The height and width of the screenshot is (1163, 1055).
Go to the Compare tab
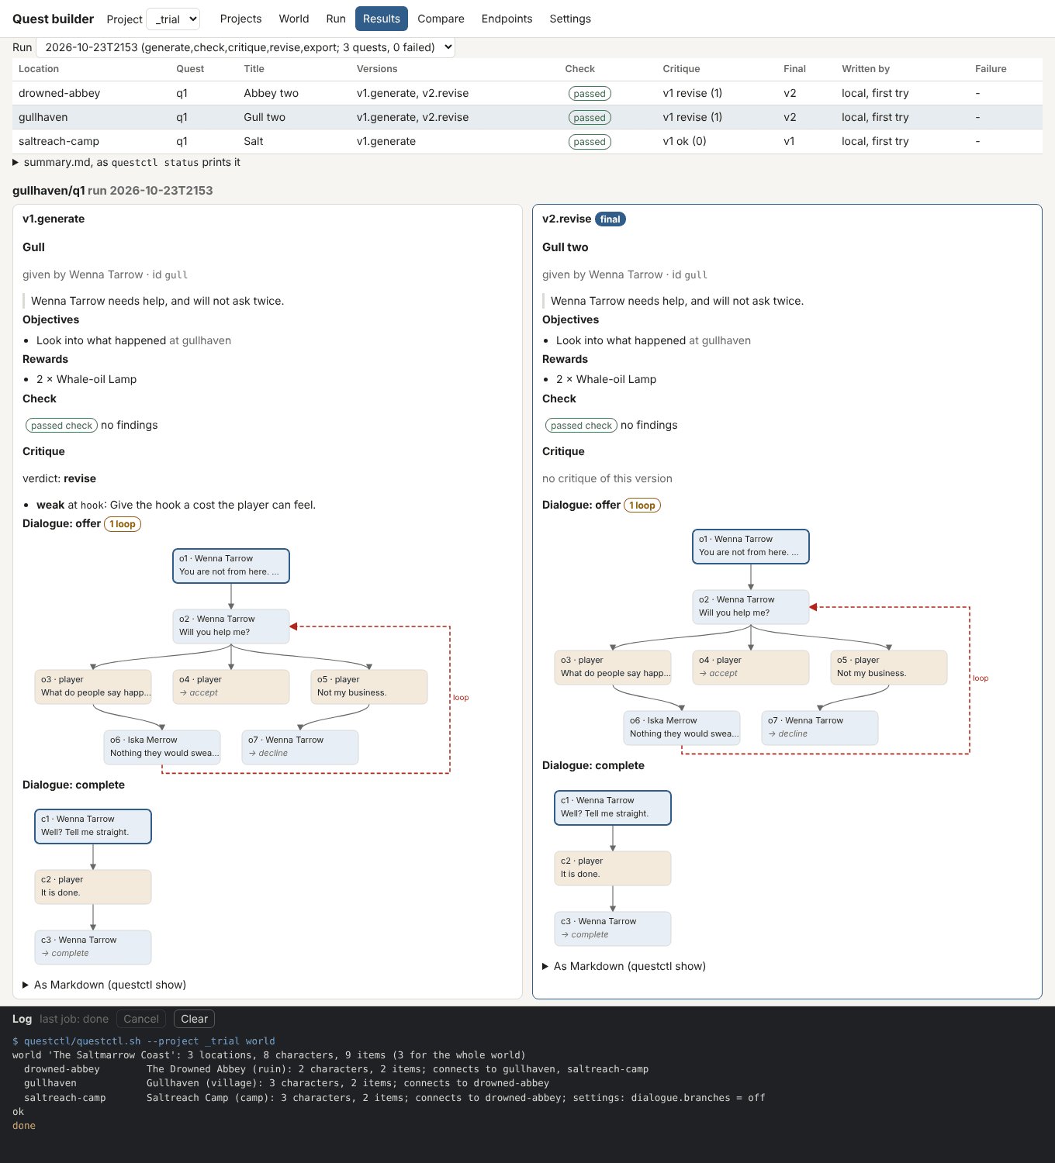[x=441, y=19]
